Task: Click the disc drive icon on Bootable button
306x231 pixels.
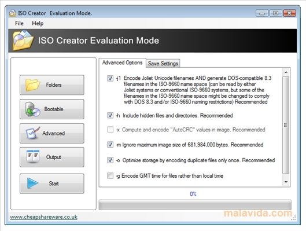Action: pos(32,109)
